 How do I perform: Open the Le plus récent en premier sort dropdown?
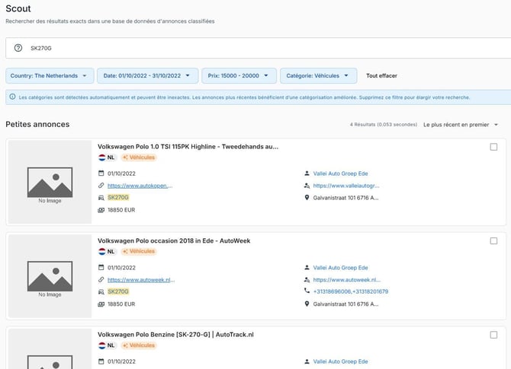[461, 125]
